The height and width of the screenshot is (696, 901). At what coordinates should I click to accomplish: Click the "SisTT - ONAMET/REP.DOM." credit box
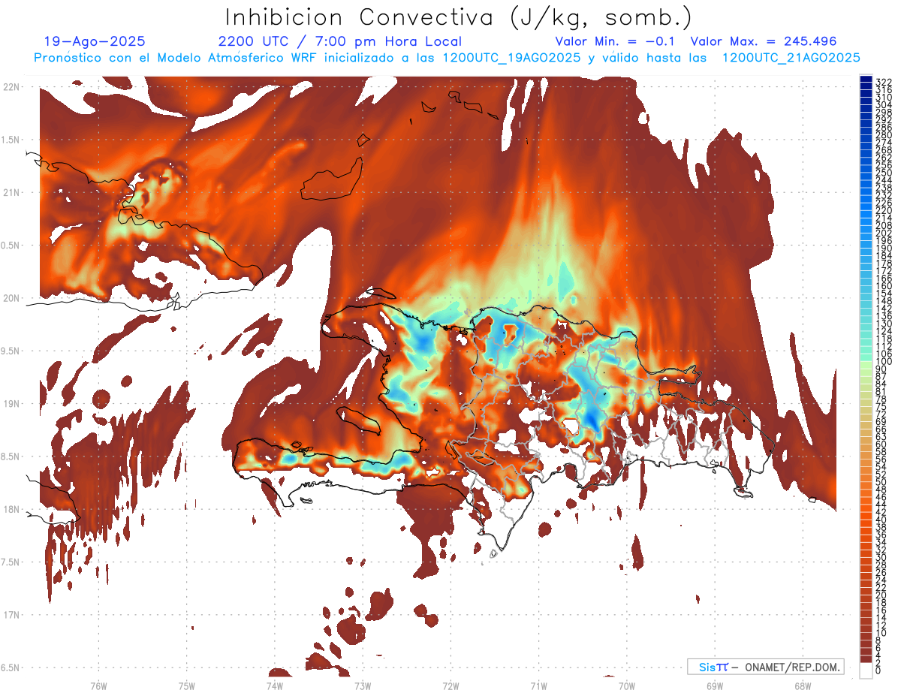pos(765,667)
